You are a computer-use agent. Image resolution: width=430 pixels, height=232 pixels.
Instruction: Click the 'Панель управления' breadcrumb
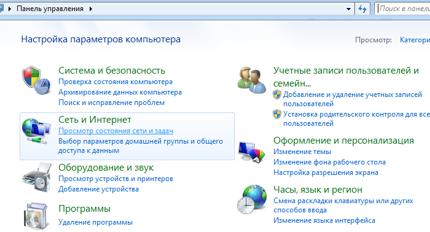50,9
